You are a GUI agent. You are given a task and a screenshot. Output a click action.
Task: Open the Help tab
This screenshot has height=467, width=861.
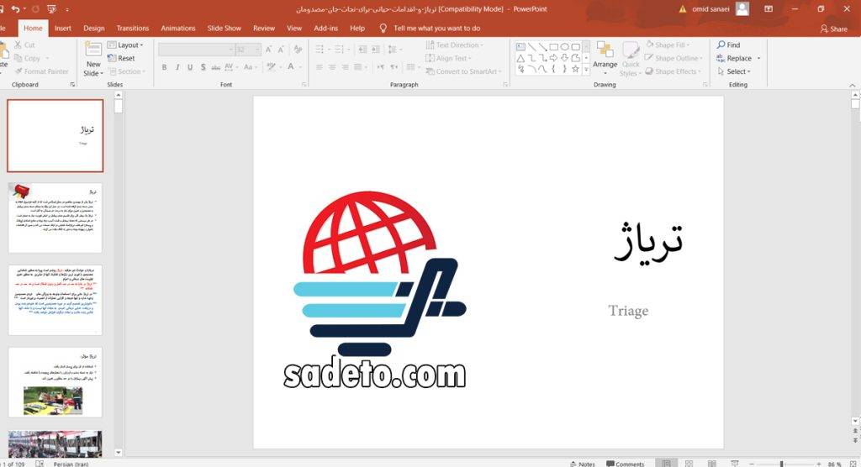(x=357, y=28)
